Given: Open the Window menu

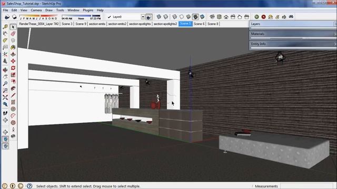Looking at the screenshot, I should pos(73,10).
